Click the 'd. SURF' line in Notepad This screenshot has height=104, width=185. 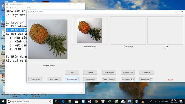click(x=15, y=49)
